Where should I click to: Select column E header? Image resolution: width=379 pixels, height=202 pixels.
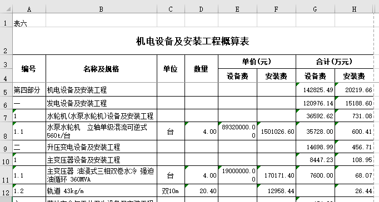237,9
